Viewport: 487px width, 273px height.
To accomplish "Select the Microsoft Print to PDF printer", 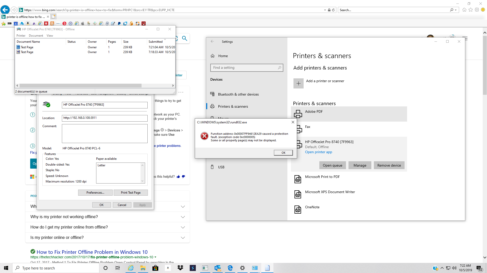I will (349, 179).
